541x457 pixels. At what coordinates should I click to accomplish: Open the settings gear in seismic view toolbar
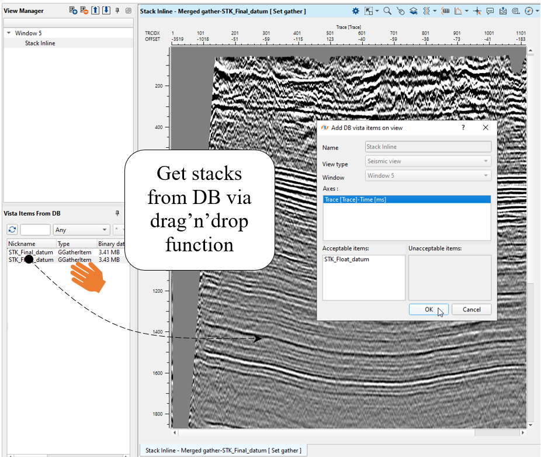356,11
